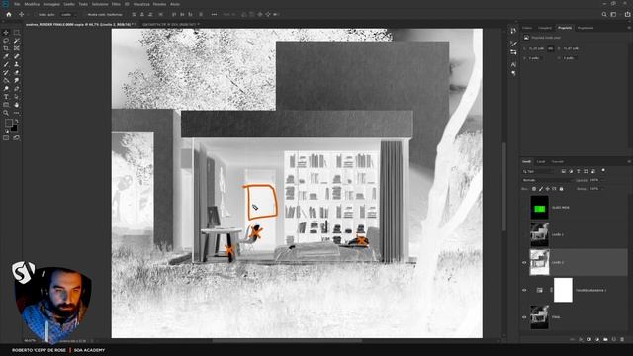Click the Home icon in options bar
The width and height of the screenshot is (633, 356).
[x=9, y=14]
